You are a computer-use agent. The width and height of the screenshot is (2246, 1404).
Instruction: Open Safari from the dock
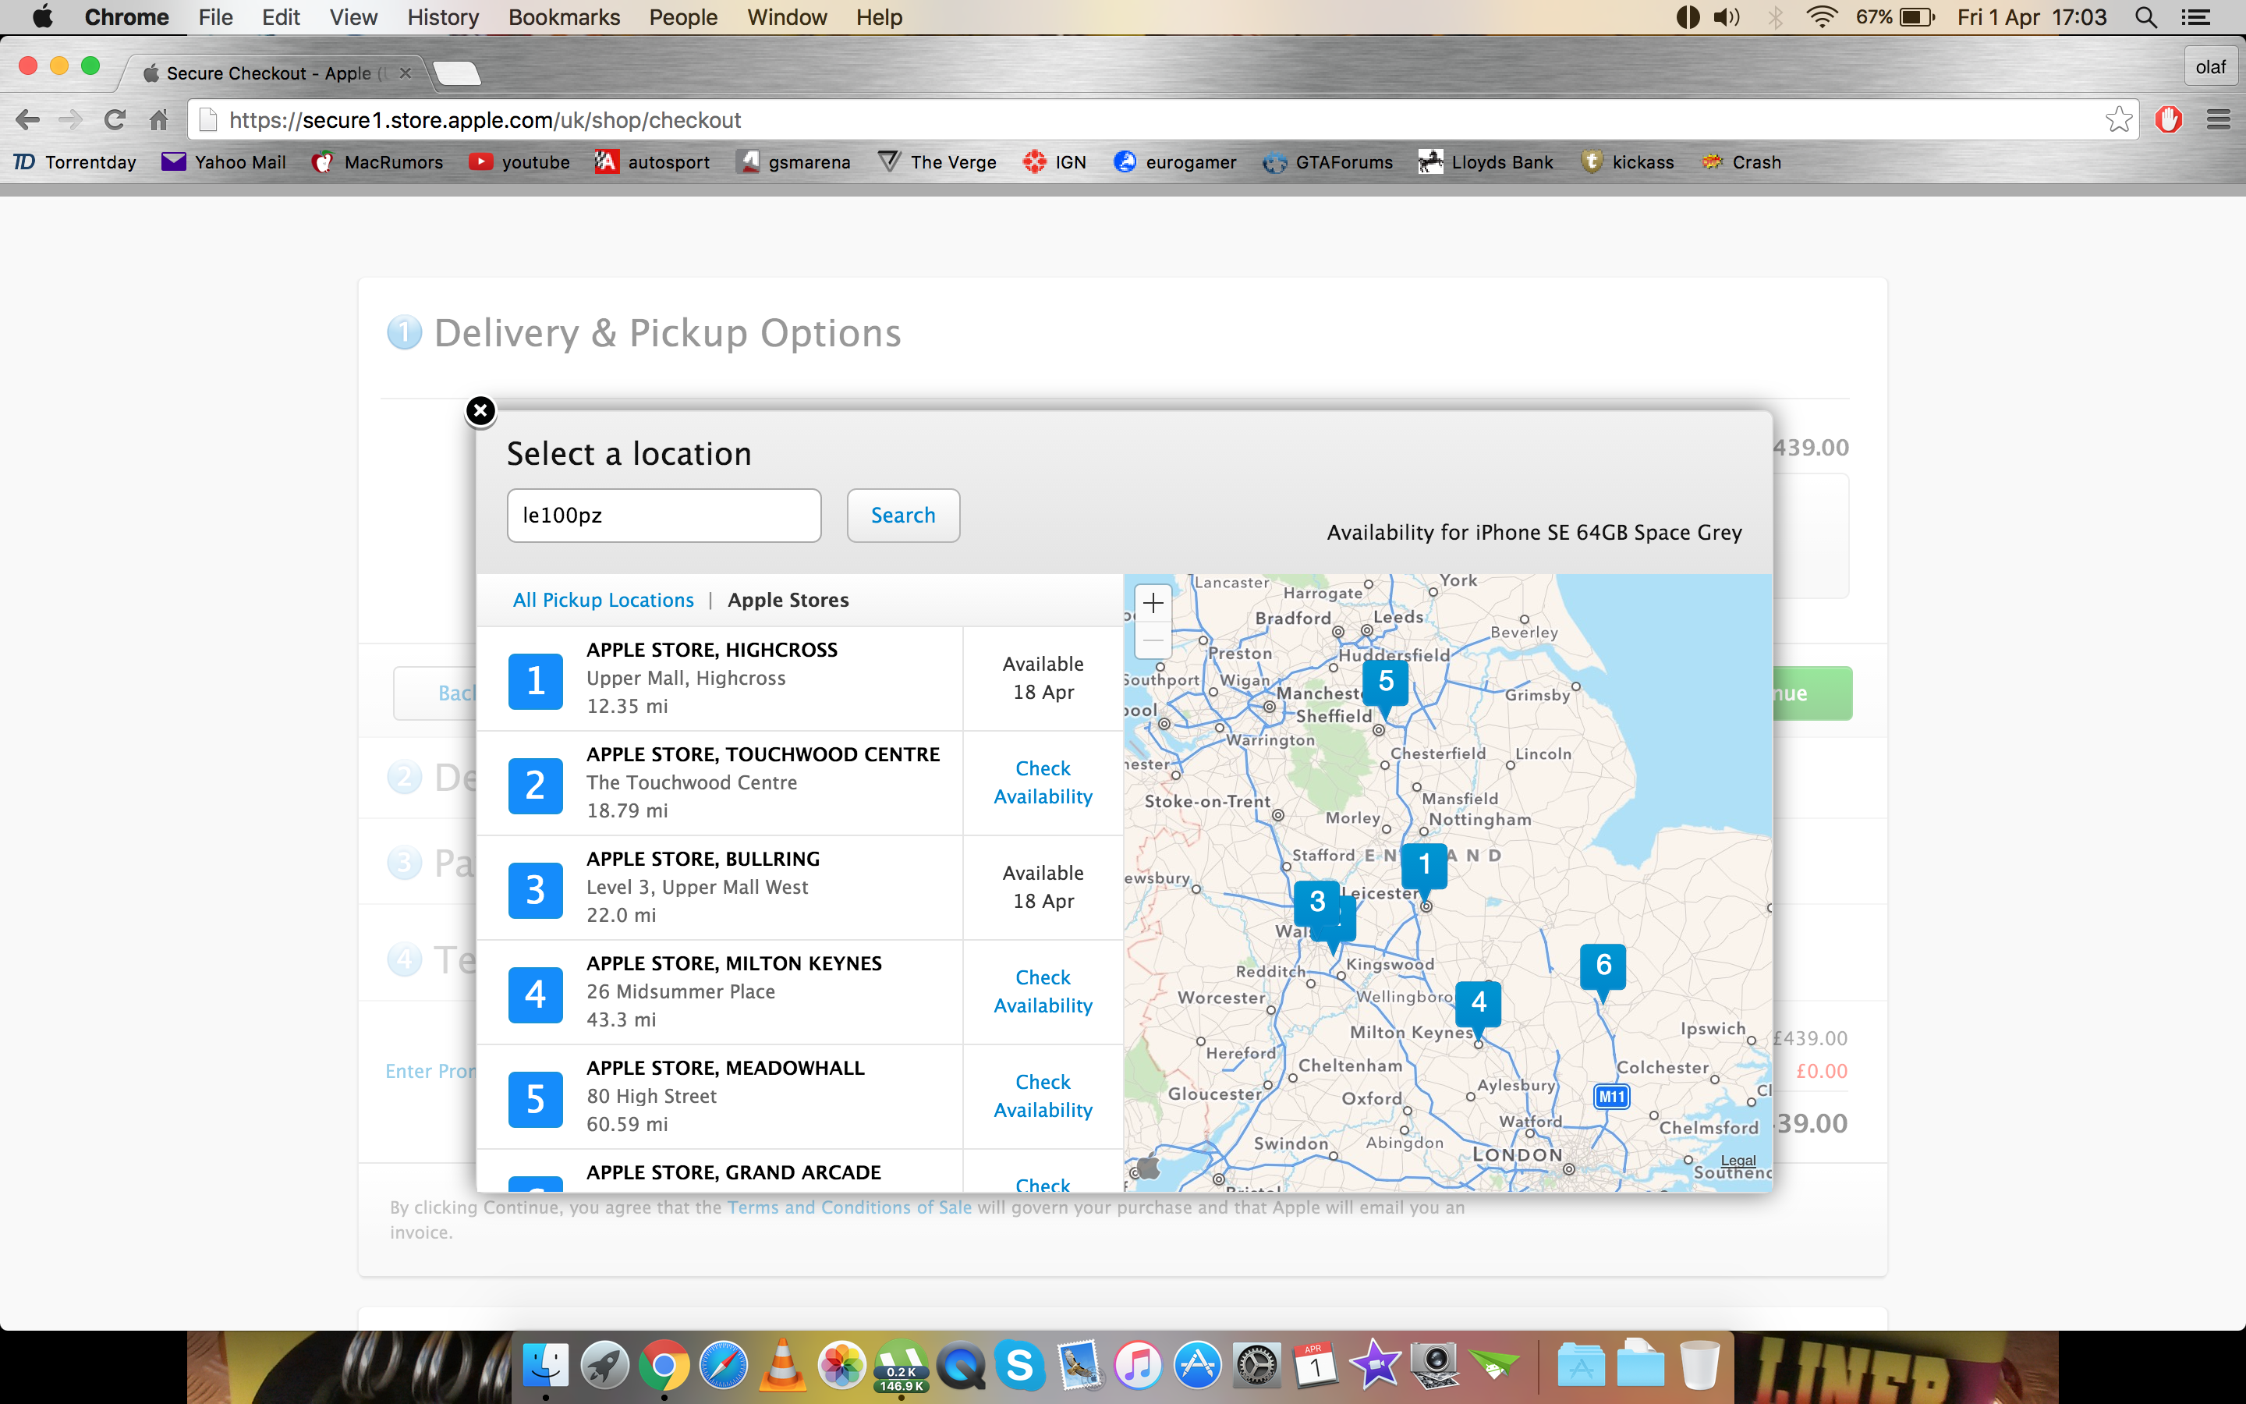point(723,1364)
